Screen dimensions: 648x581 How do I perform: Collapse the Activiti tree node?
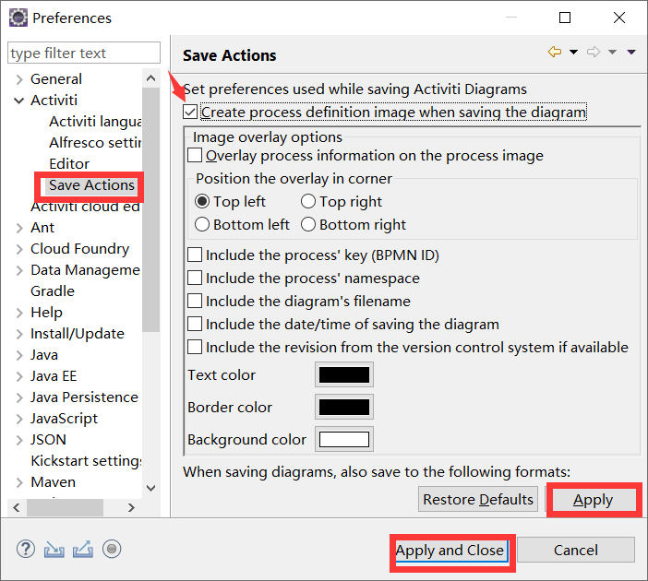point(19,101)
